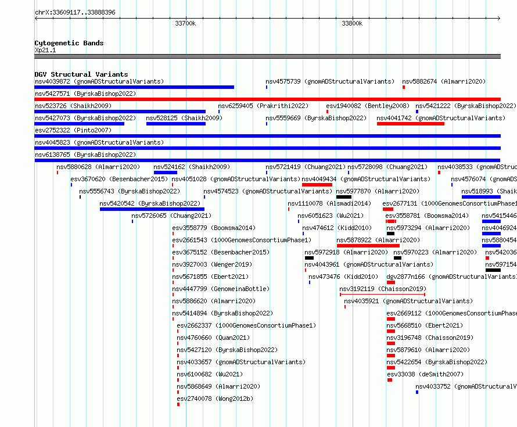
Task: Click the red bar under nsv5878922
Action: (x=368, y=246)
